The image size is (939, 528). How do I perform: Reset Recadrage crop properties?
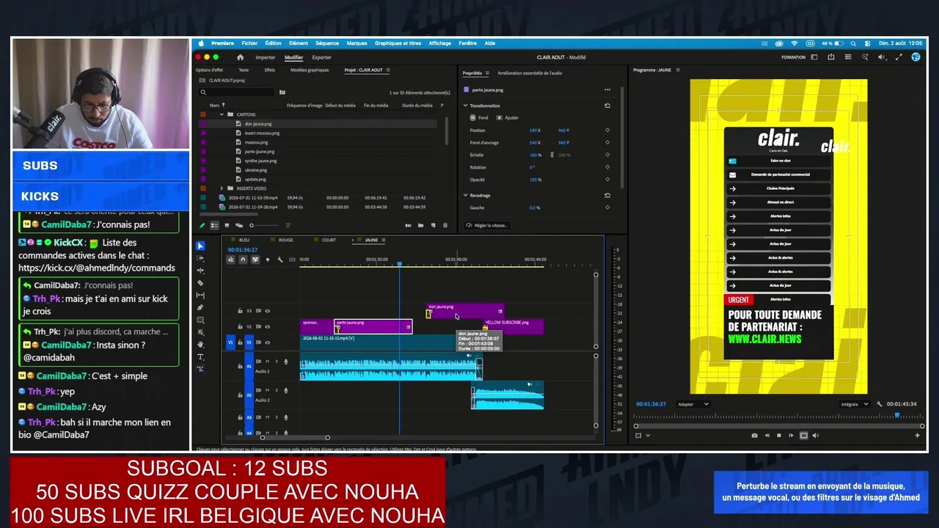click(x=607, y=195)
